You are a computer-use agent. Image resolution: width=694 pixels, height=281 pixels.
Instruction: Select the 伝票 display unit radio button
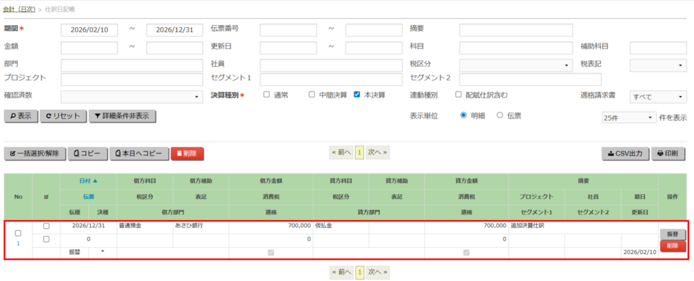tap(500, 115)
